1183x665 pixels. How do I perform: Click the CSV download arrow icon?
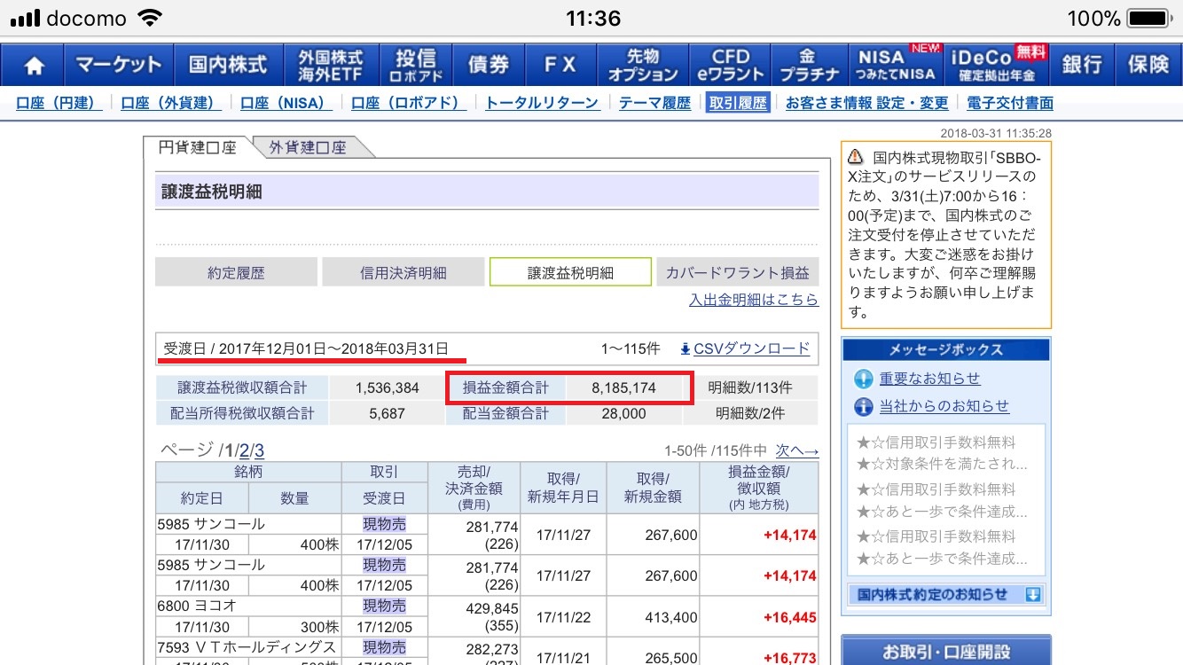click(x=685, y=349)
